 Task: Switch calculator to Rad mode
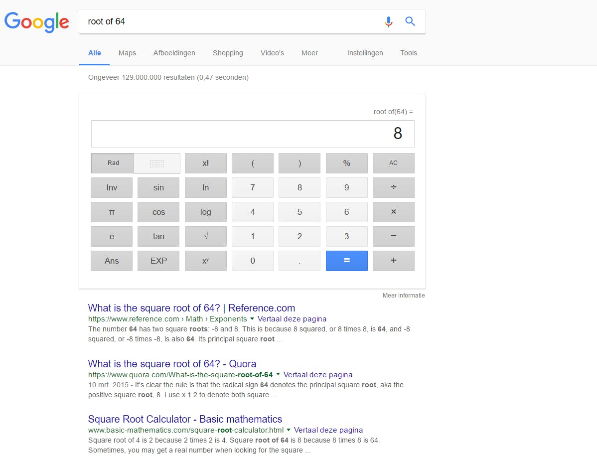(113, 163)
